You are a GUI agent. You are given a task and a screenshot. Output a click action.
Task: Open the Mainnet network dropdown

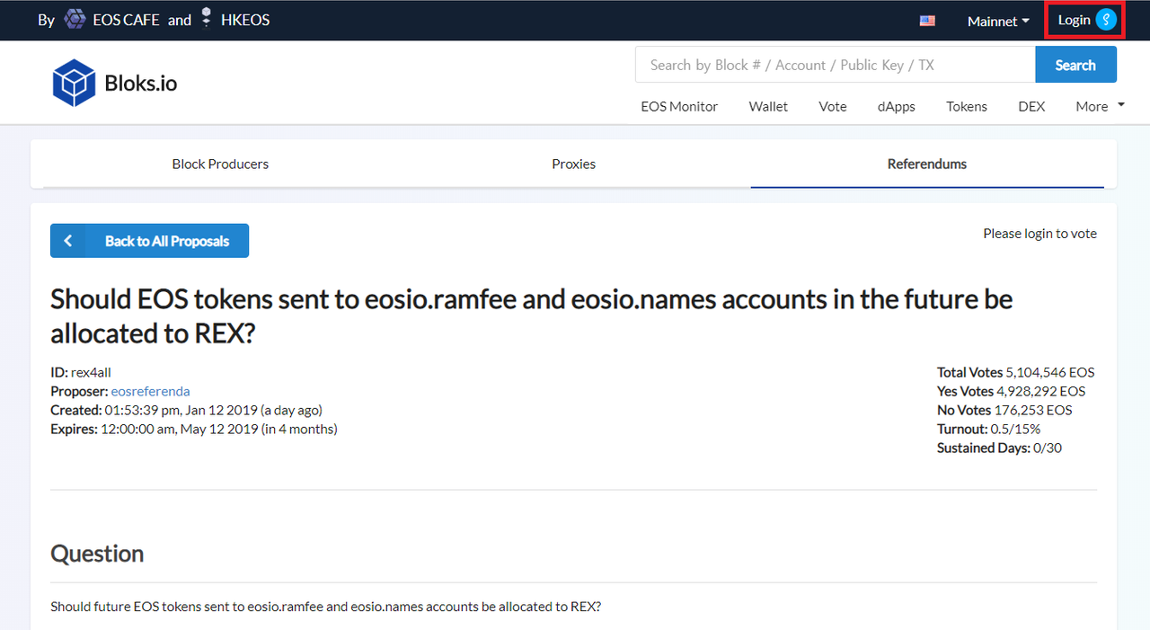[998, 21]
